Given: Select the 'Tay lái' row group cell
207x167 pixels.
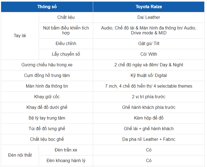Looking at the screenshot, I should 20,36.
